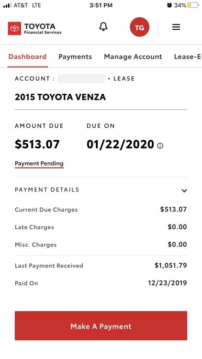Open the Payments tab

click(x=75, y=57)
